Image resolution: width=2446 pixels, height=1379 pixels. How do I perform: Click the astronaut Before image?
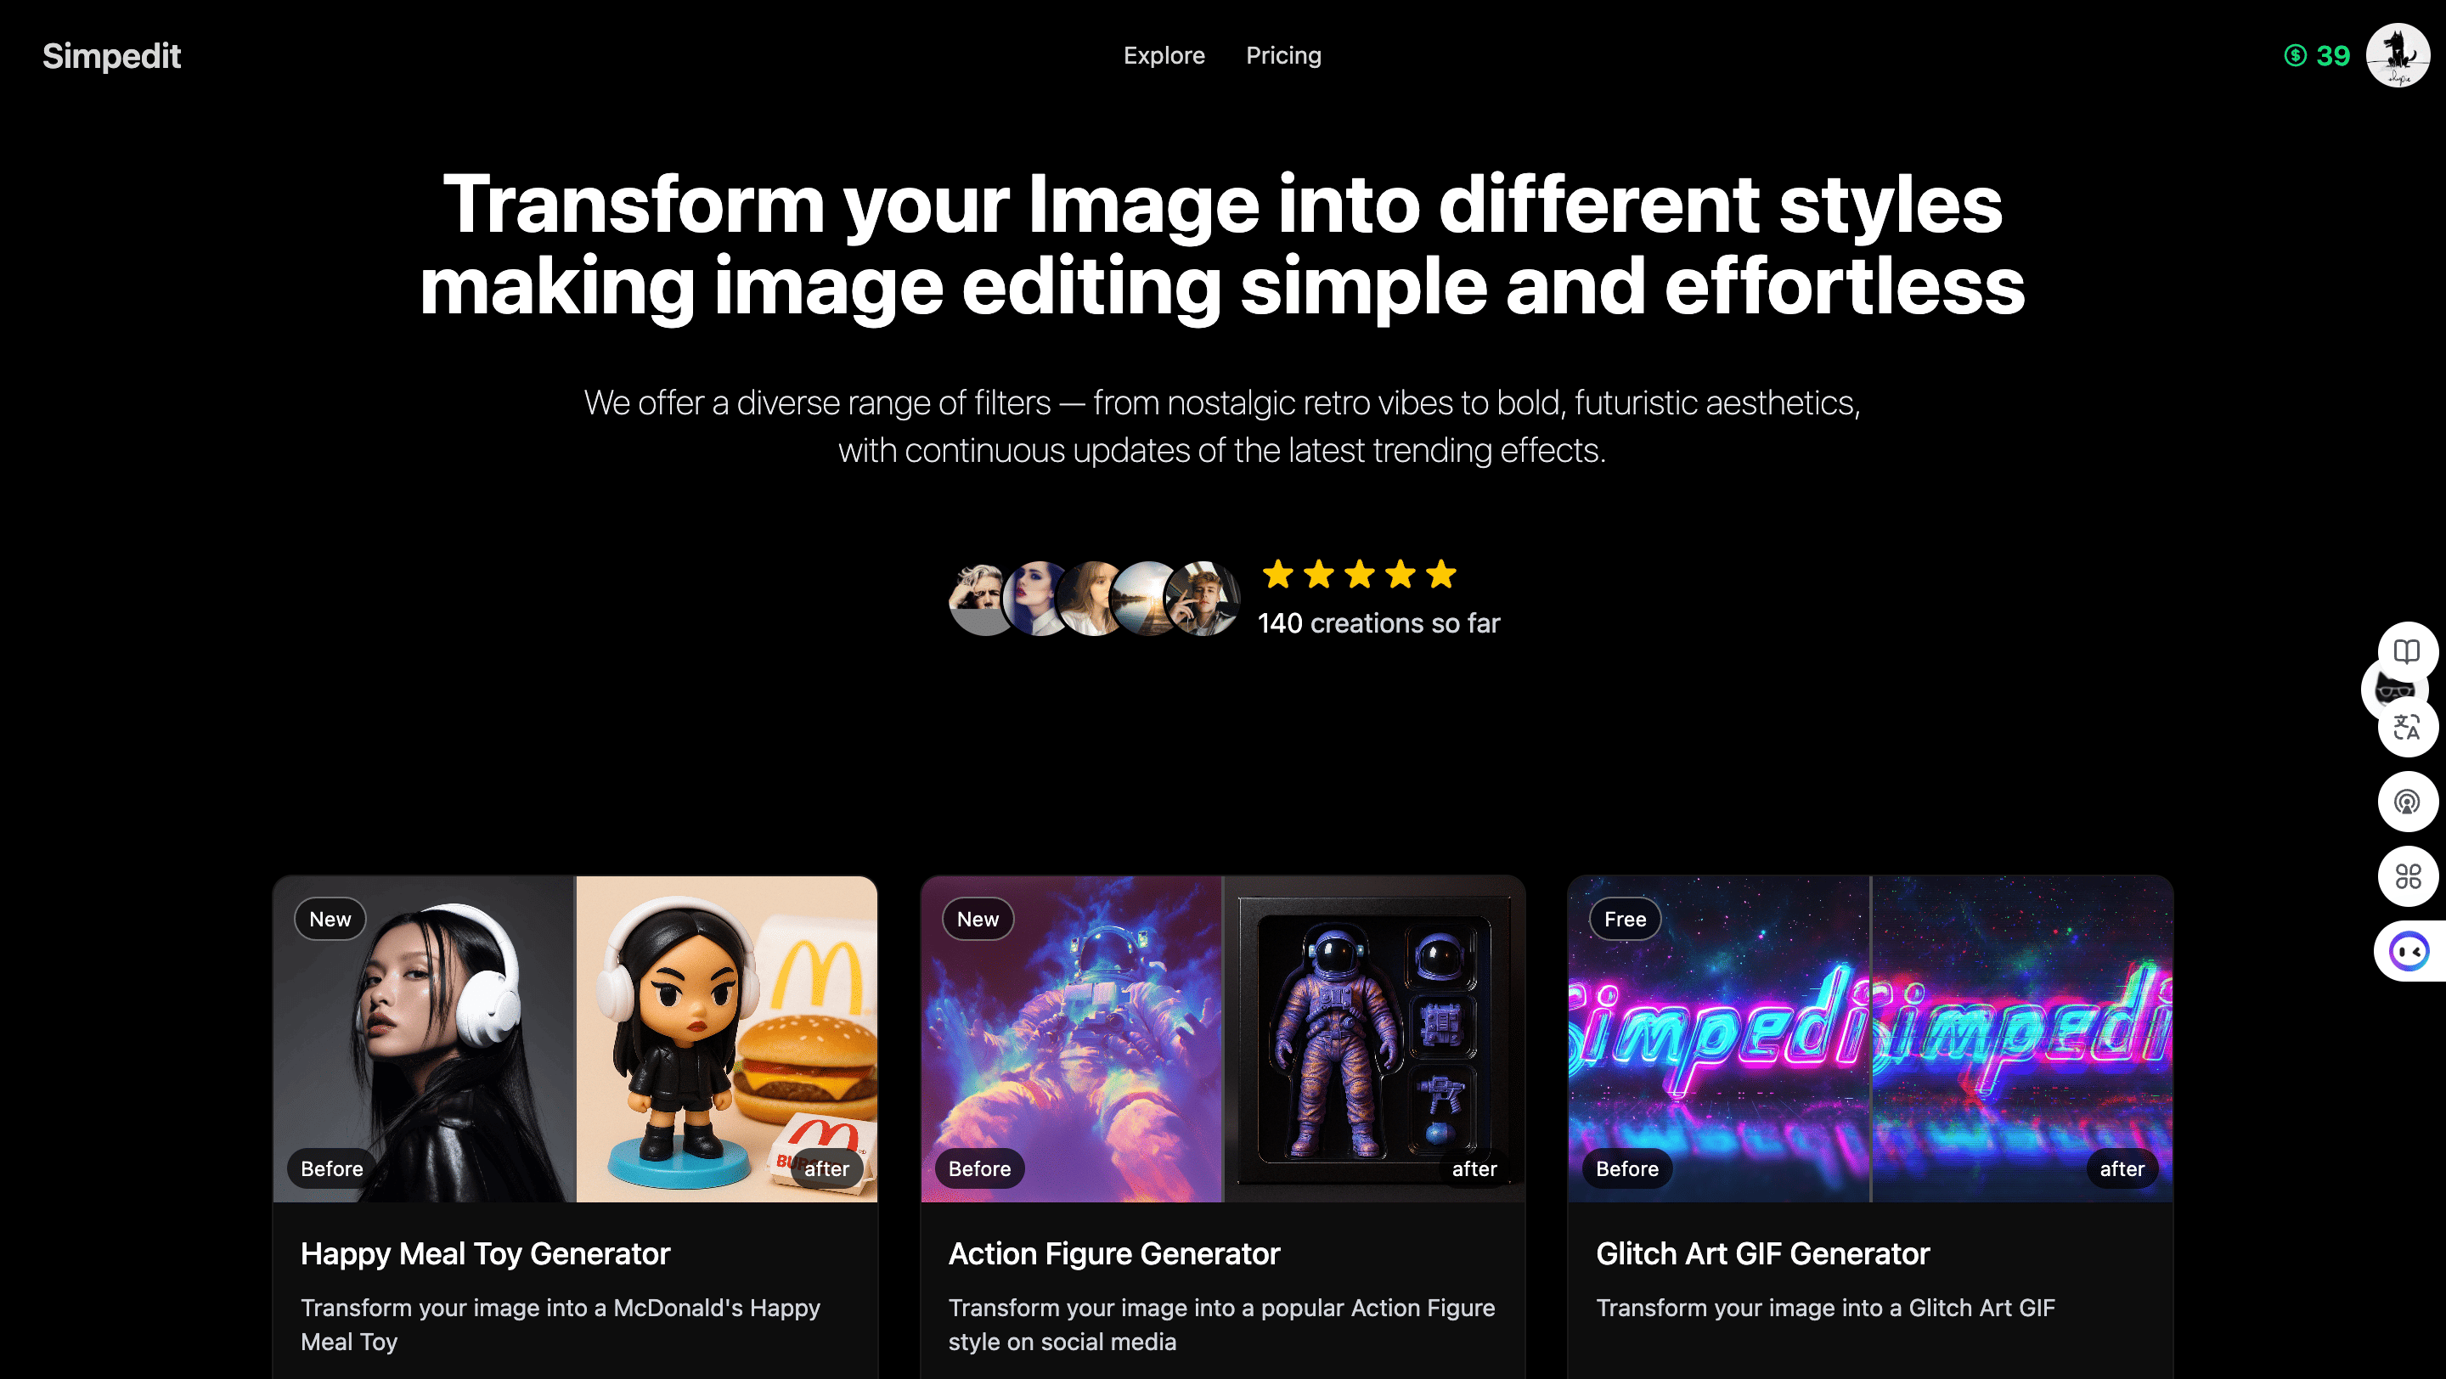(x=1071, y=1039)
